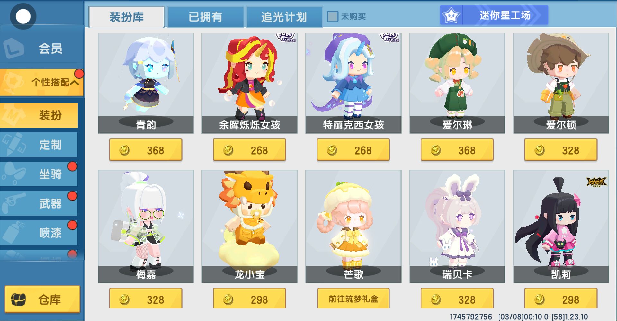Click the white circle icon at top-left
Screen dimensions: 617x321
click(23, 16)
